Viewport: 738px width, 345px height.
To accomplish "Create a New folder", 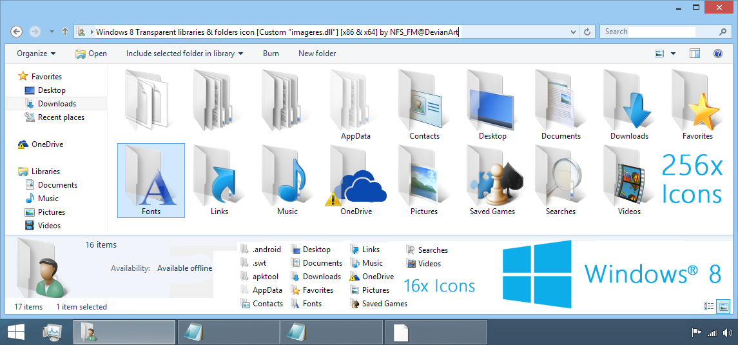I will [x=317, y=54].
